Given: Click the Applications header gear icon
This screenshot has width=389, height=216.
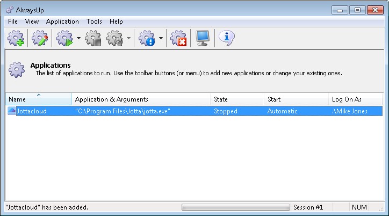Looking at the screenshot, I should tap(17, 70).
